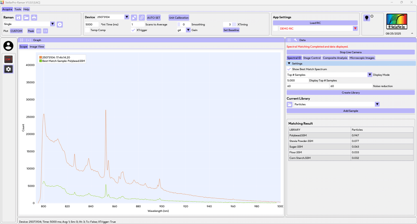Click the Stop Live Camera button
The width and height of the screenshot is (417, 224).
tap(351, 52)
